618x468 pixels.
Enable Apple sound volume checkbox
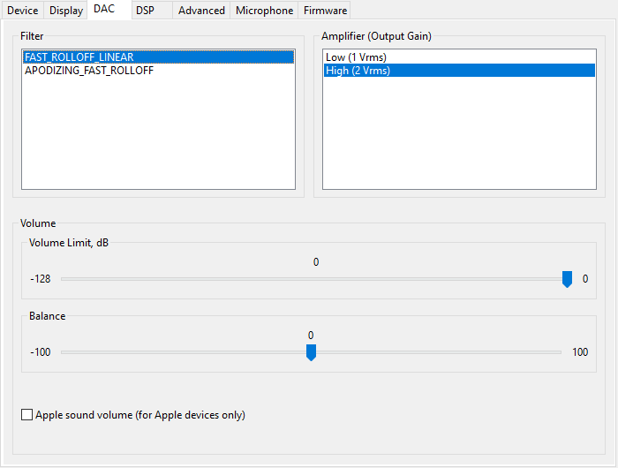pos(26,415)
